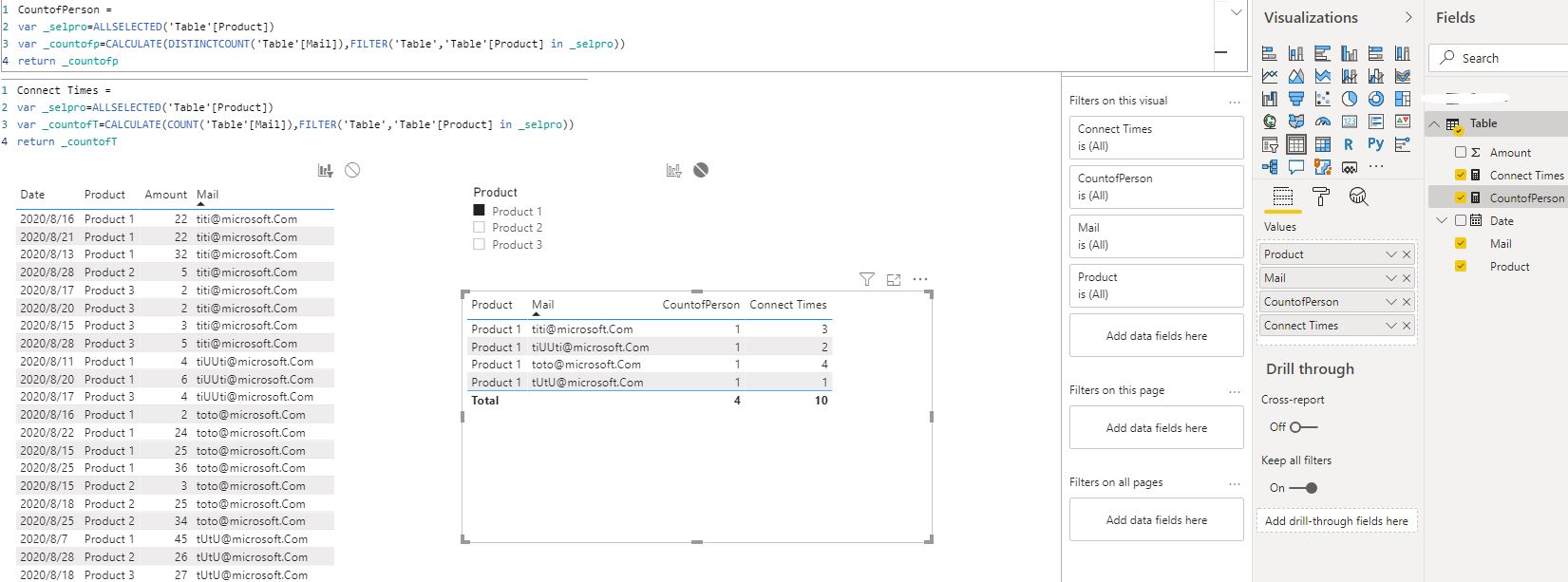Untick the Connect Times field checkbox
Viewport: 1568px width, 582px height.
click(1461, 175)
